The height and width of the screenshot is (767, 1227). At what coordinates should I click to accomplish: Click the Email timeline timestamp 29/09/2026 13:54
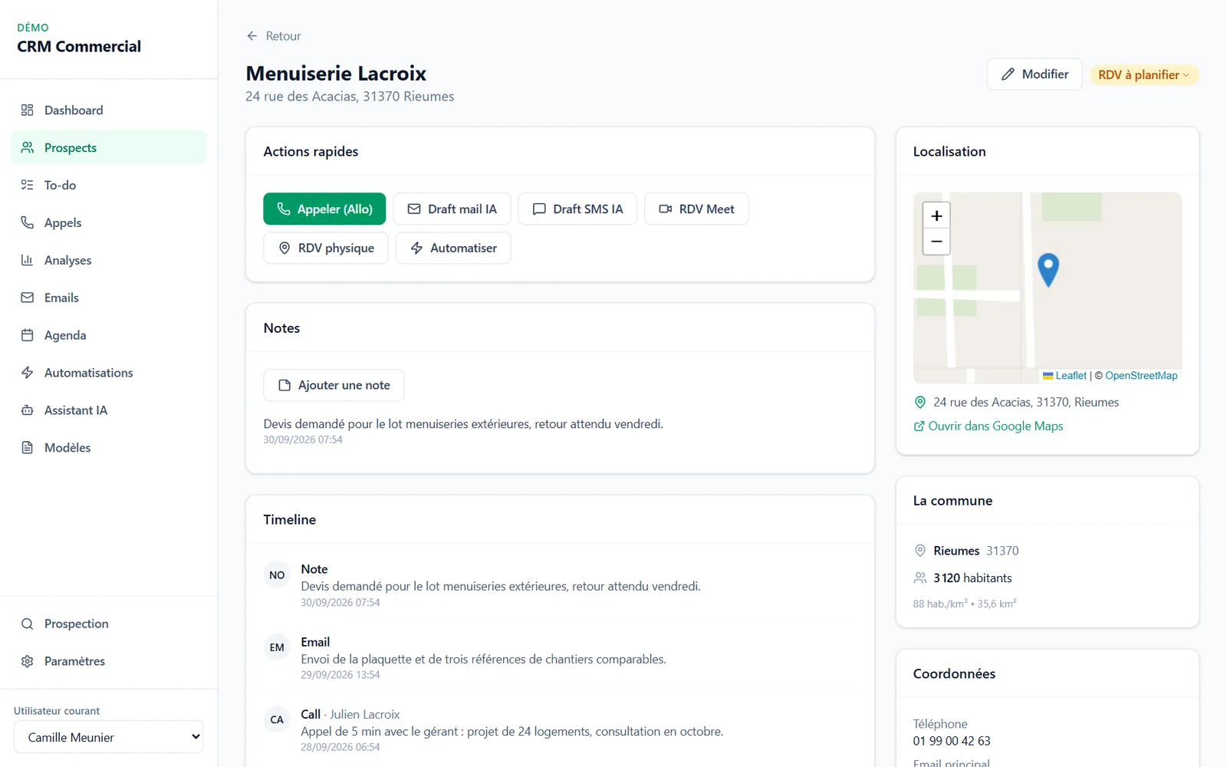click(340, 675)
